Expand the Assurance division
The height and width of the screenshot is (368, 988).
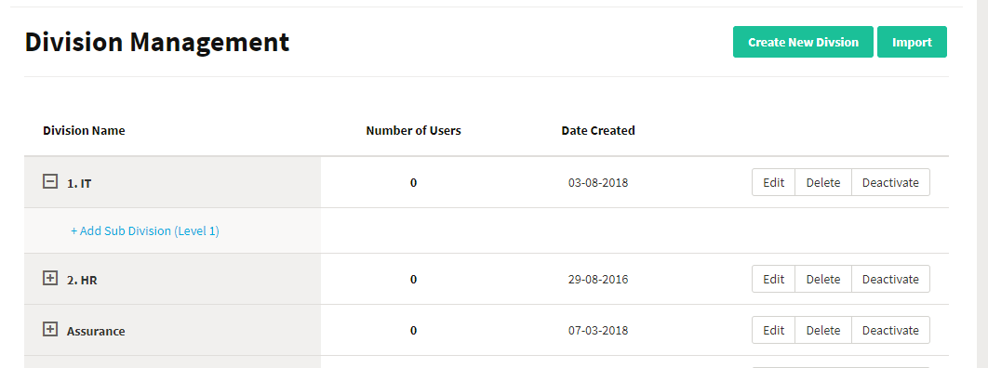(50, 329)
